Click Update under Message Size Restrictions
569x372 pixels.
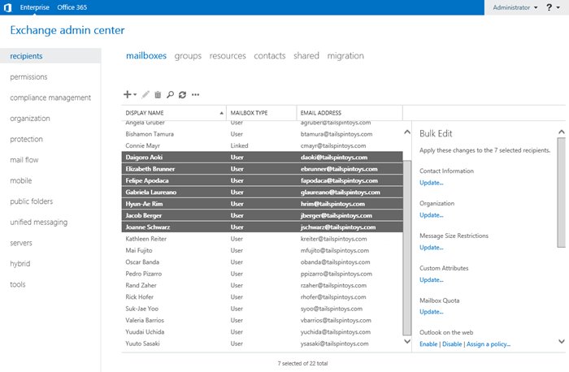click(431, 247)
